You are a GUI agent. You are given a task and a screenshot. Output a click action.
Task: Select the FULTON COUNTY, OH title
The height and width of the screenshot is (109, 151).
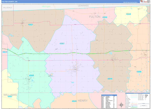click(x=10, y=1)
